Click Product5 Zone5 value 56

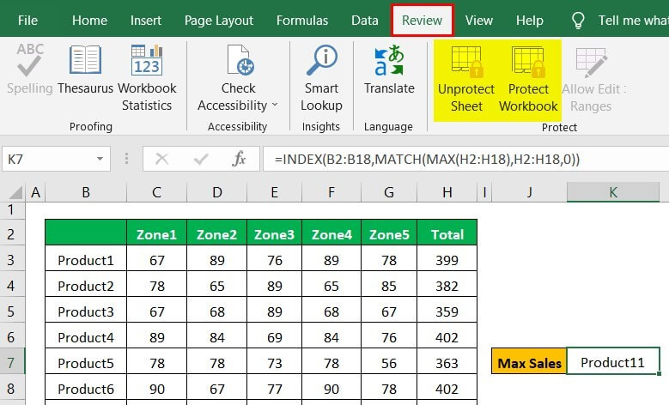point(389,362)
